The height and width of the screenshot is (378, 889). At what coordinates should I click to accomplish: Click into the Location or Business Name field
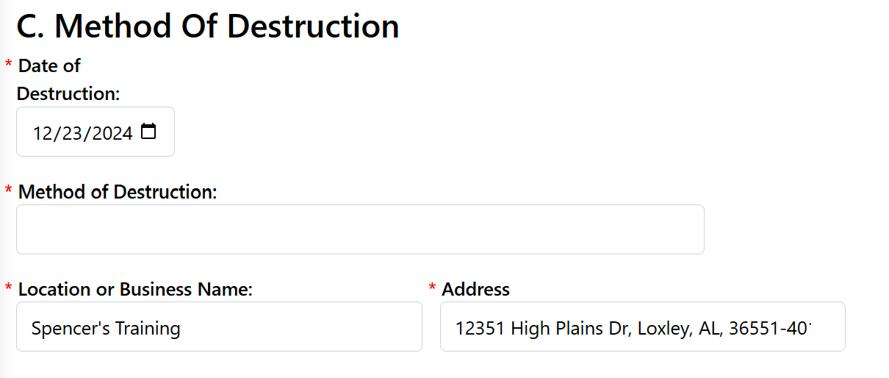[219, 327]
